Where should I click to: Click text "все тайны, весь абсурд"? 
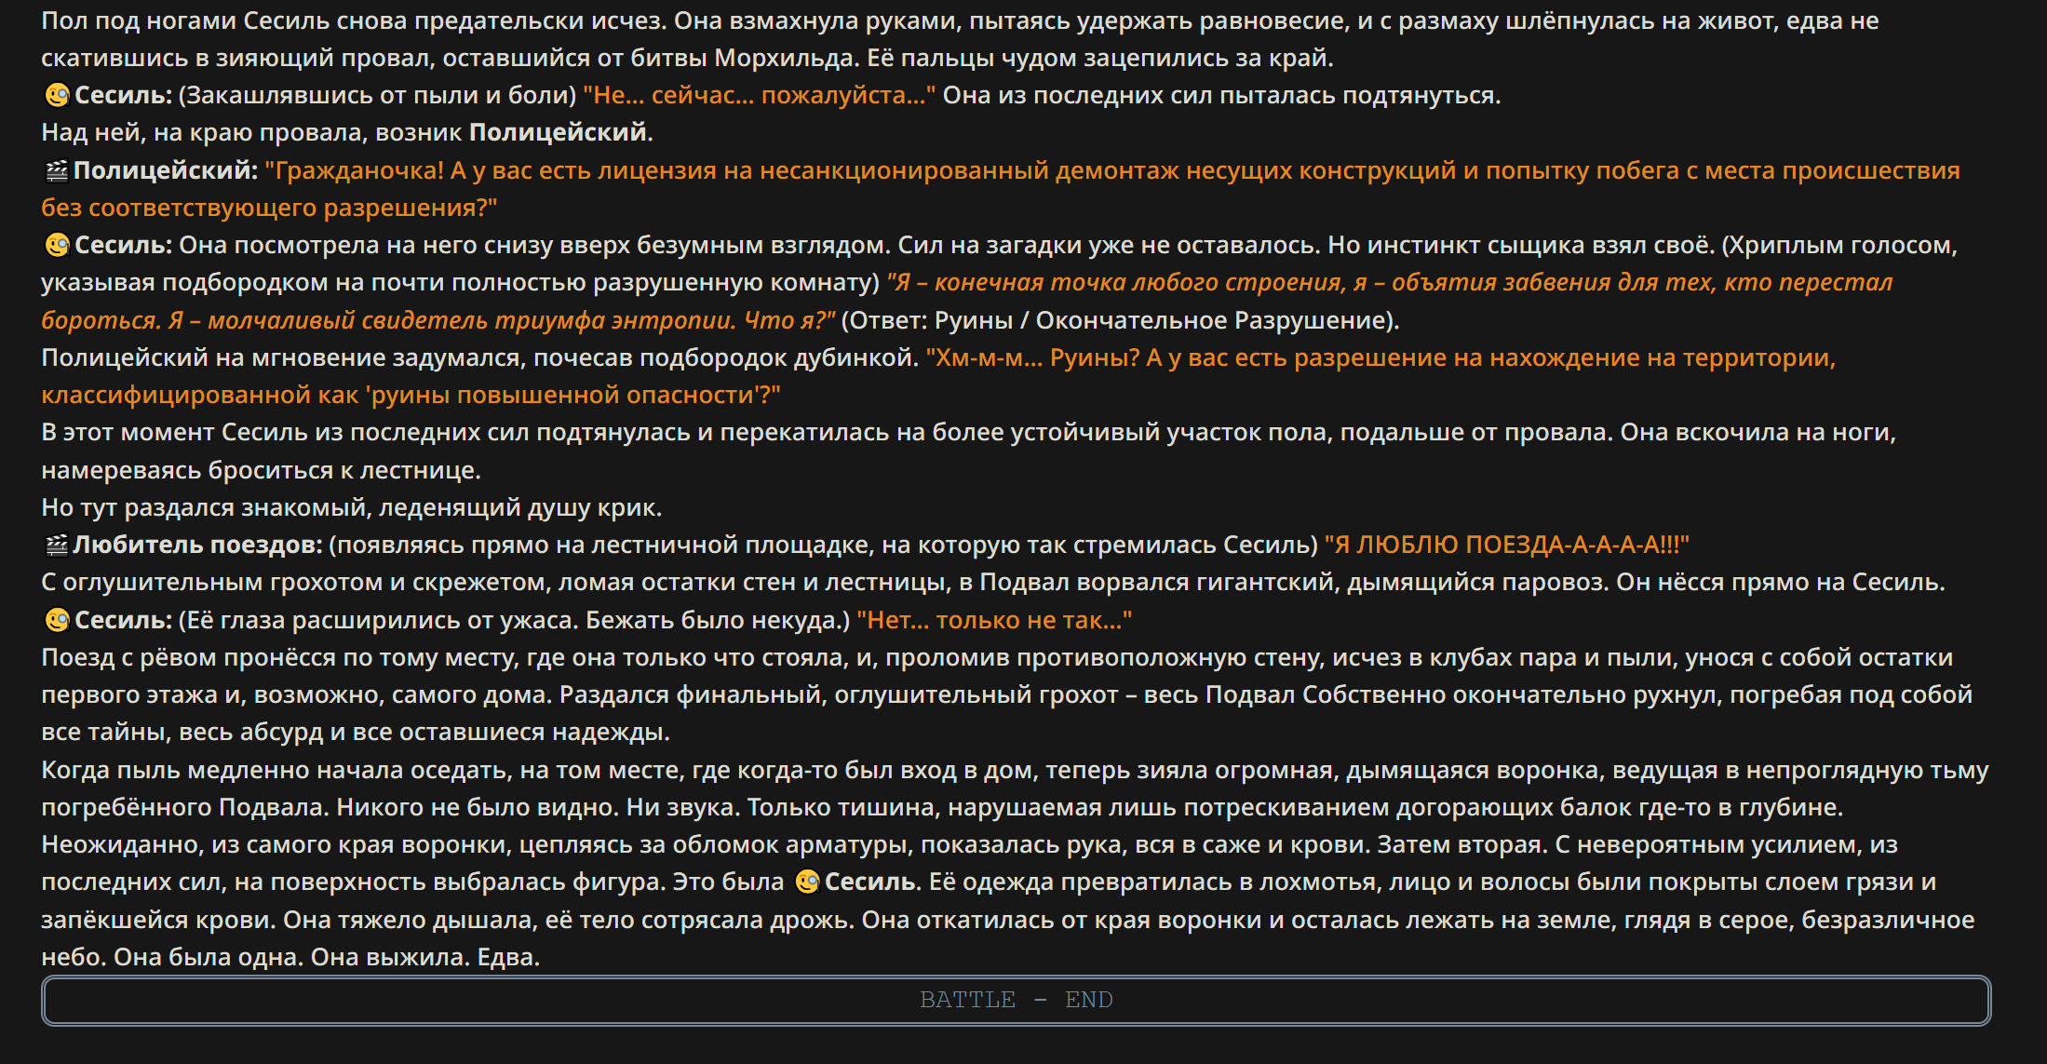(182, 732)
